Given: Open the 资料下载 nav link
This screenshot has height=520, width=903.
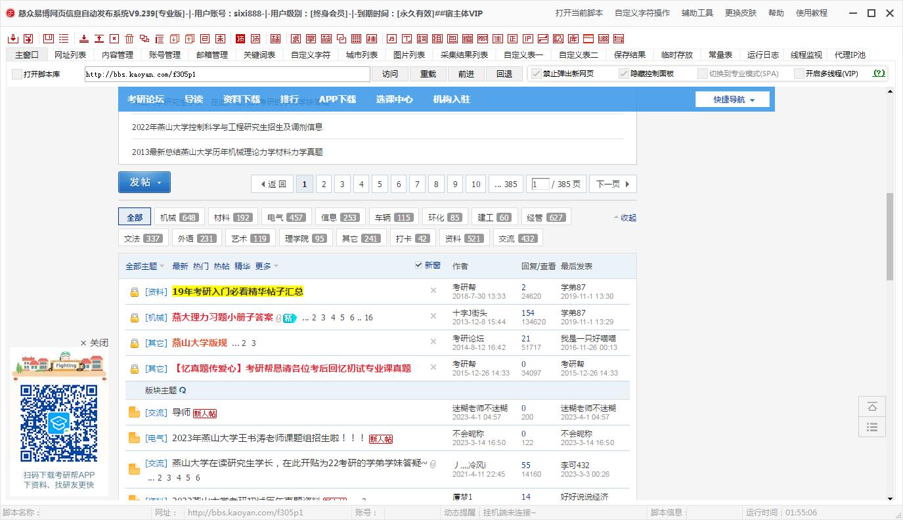Looking at the screenshot, I should click(242, 100).
